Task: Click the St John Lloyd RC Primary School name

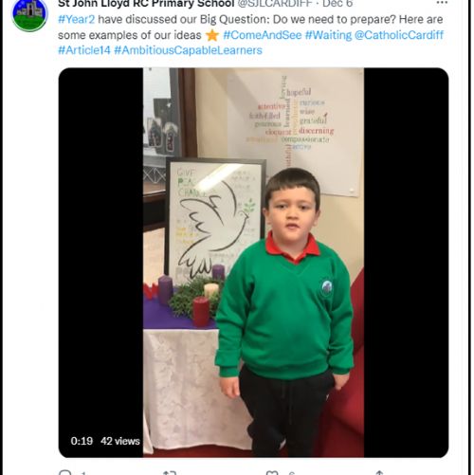Action: pyautogui.click(x=146, y=4)
